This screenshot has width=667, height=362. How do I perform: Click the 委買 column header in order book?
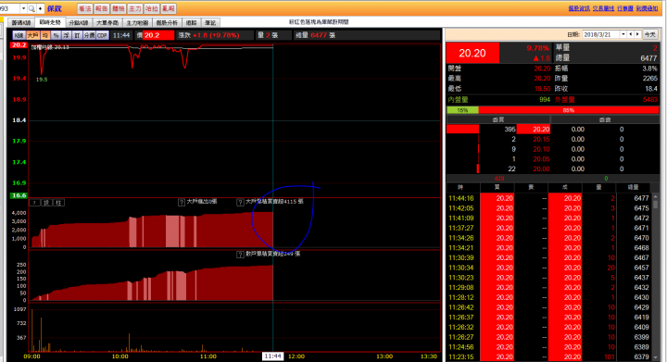498,119
